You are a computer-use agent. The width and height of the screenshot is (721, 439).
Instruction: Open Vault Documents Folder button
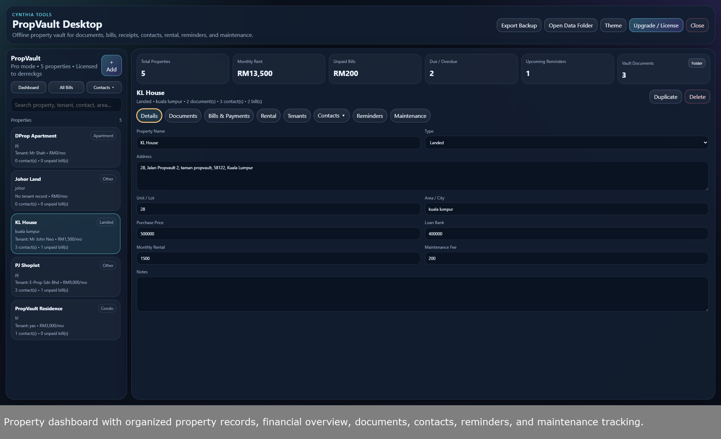(x=696, y=63)
